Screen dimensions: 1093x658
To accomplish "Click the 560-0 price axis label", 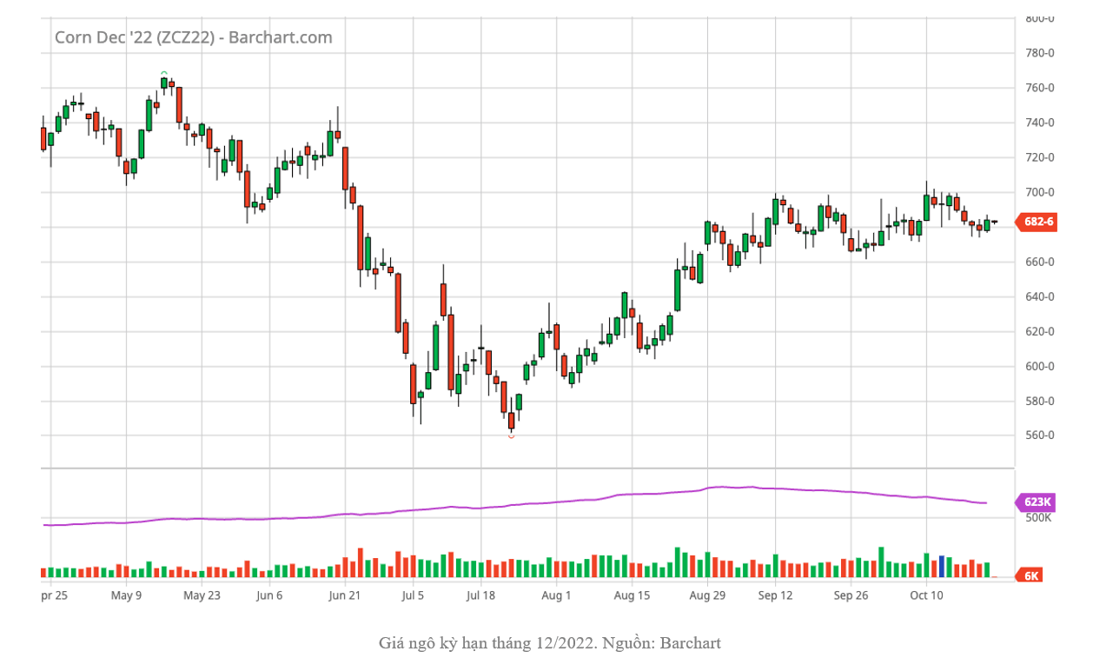I will 1040,435.
